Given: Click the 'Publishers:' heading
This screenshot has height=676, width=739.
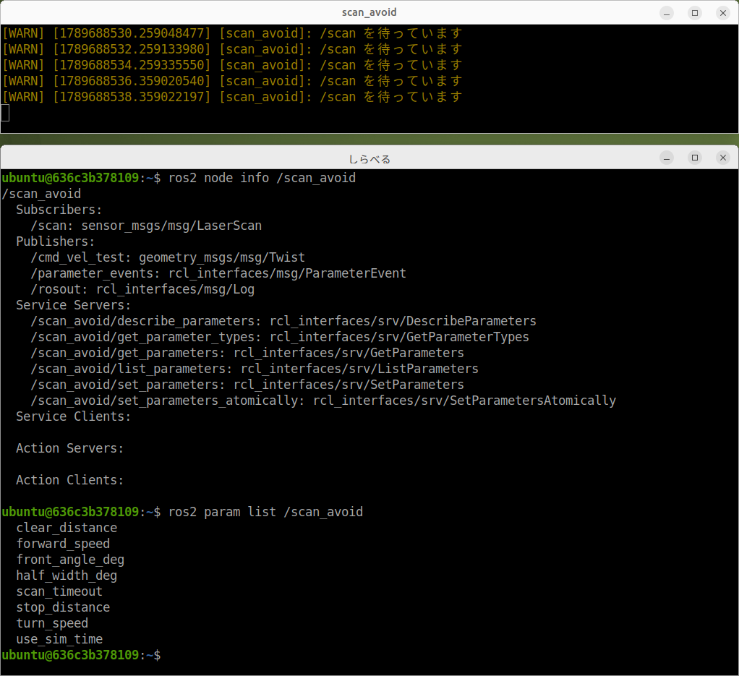Looking at the screenshot, I should (x=56, y=241).
